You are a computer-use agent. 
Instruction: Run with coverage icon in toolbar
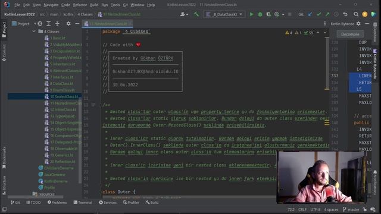pos(268,14)
